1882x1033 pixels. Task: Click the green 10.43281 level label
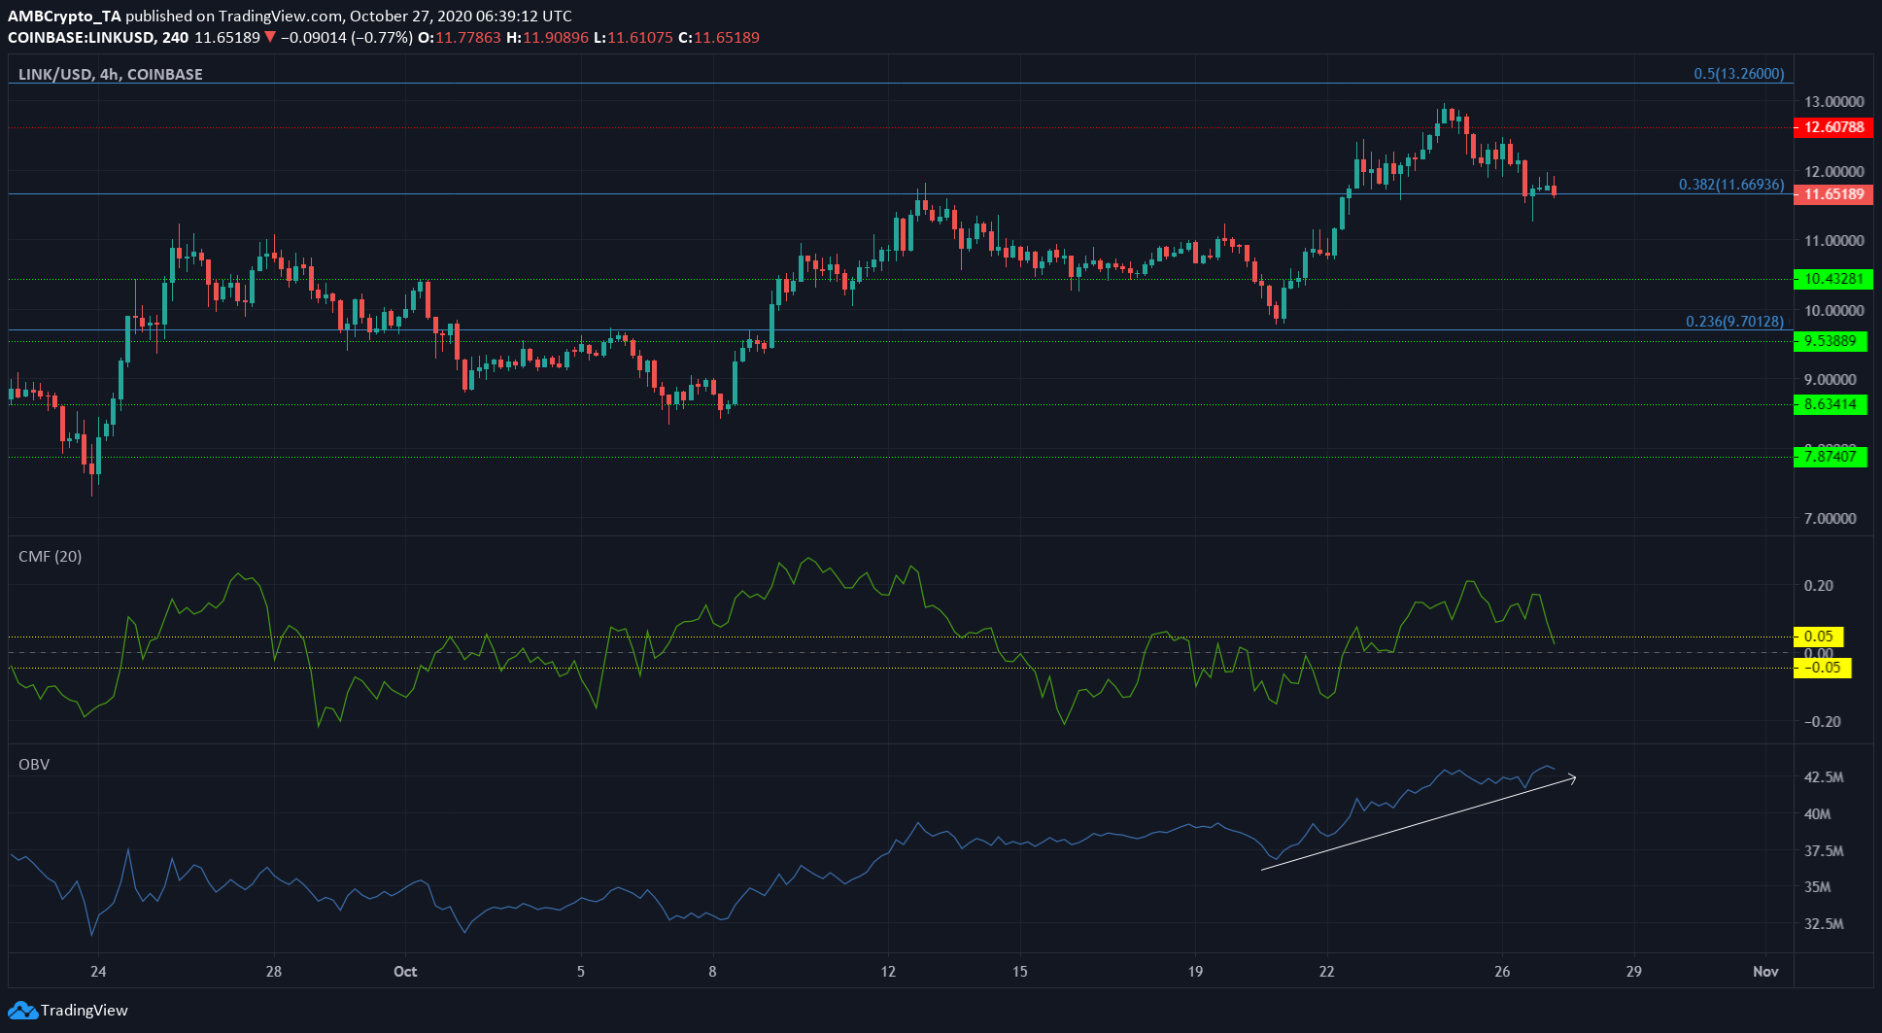[x=1832, y=279]
